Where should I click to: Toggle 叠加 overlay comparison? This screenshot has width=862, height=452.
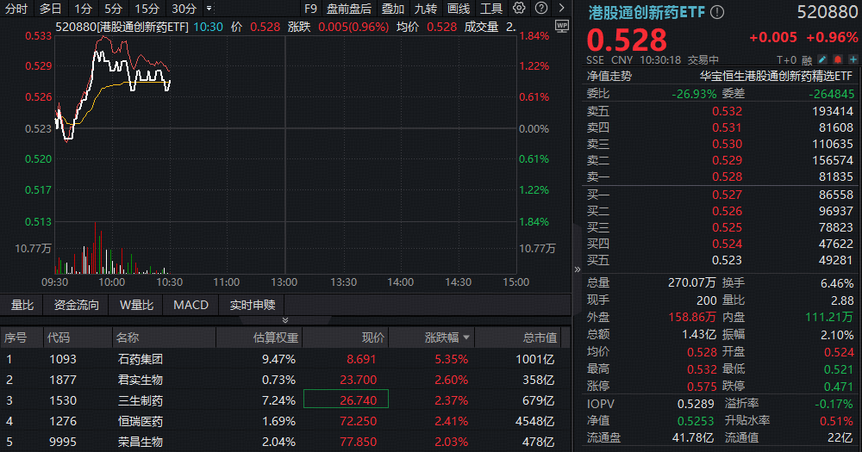pyautogui.click(x=392, y=9)
